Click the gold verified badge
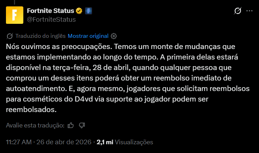This screenshot has height=153, width=259. pos(79,11)
